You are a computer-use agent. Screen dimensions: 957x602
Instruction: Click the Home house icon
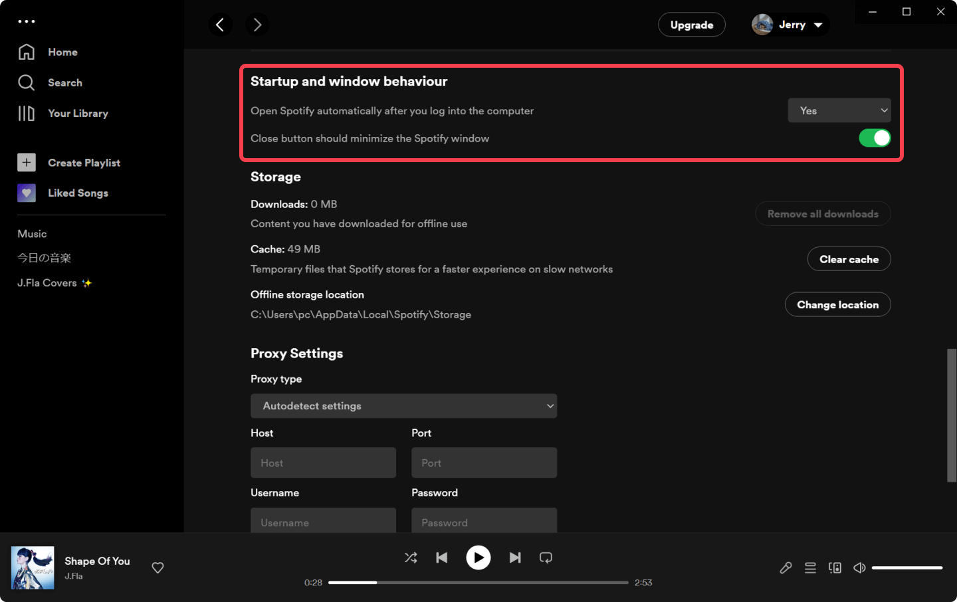pos(27,52)
